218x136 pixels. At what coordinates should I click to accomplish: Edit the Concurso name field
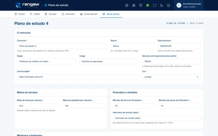coord(62,46)
